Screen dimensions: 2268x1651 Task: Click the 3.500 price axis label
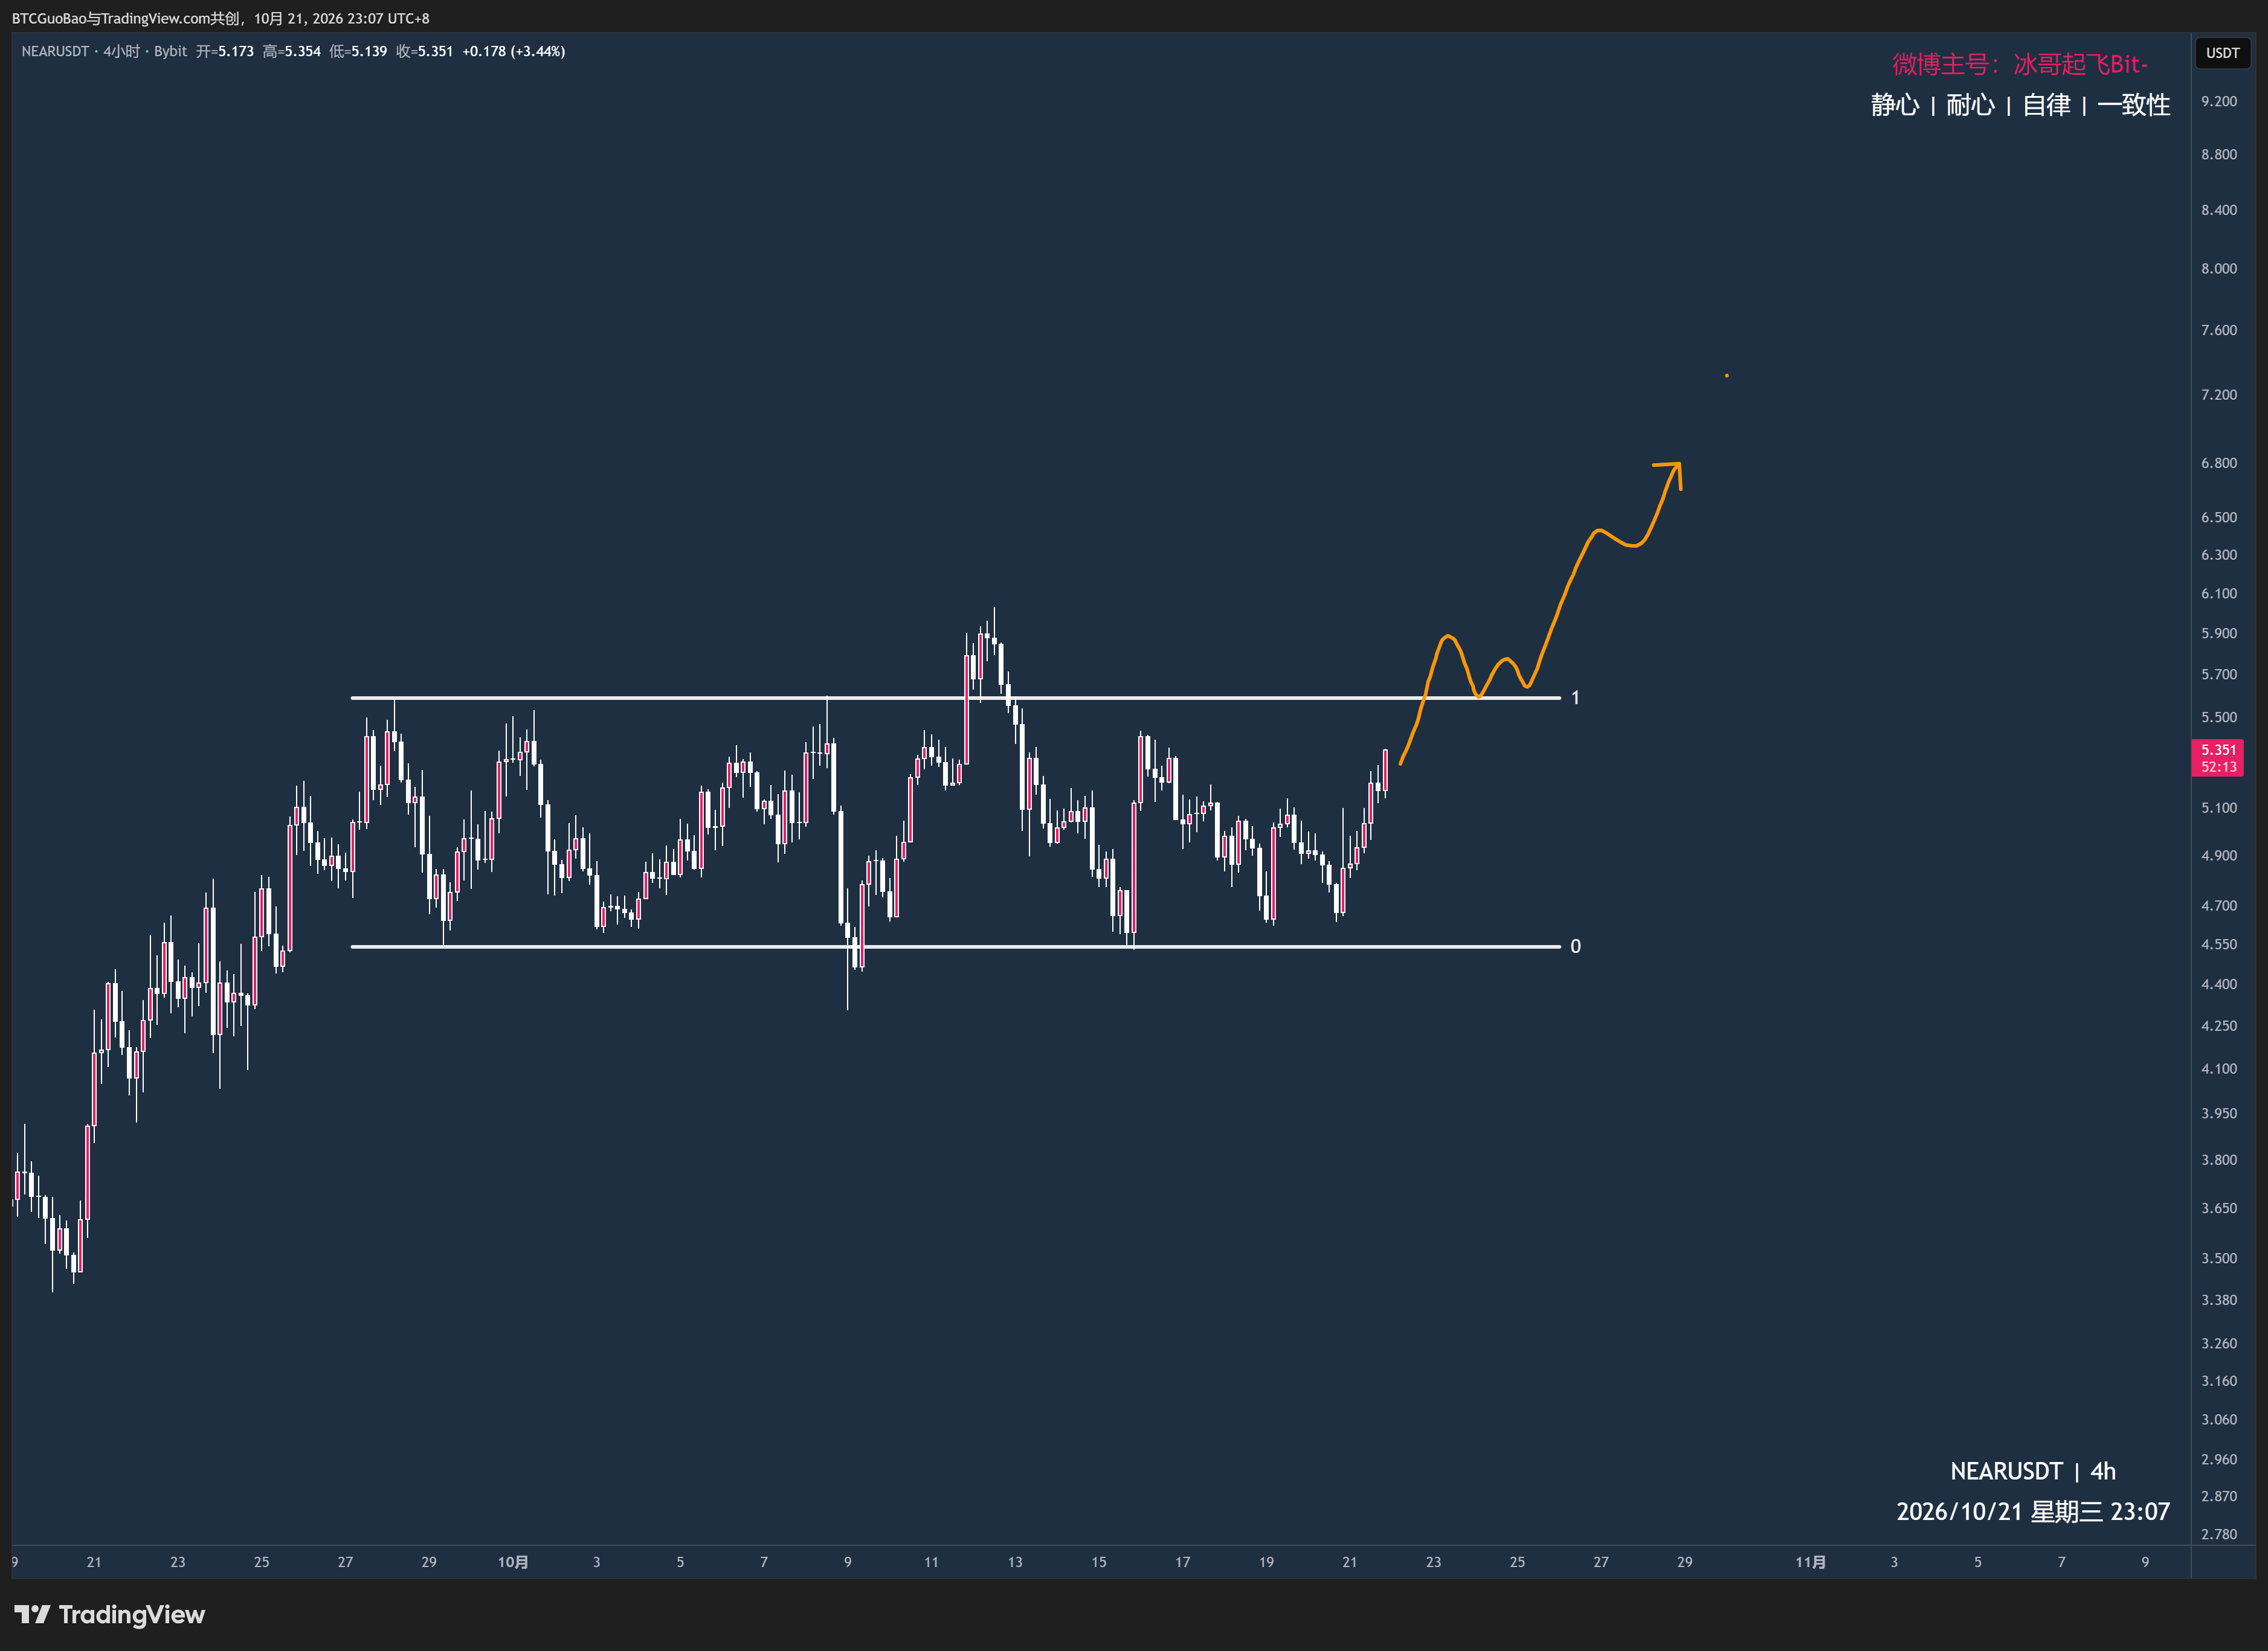tap(2219, 1258)
